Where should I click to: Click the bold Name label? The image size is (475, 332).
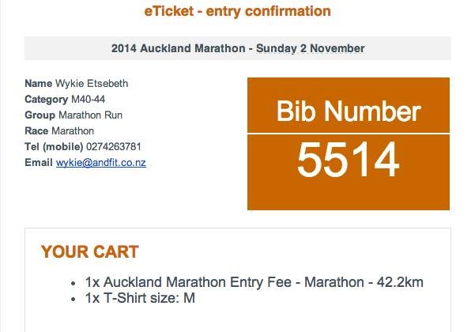tap(38, 84)
